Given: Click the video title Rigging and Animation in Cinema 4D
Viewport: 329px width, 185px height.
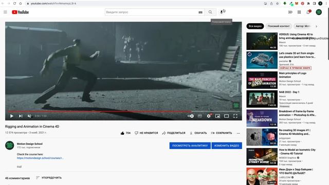Looking at the screenshot, I should tap(32, 126).
